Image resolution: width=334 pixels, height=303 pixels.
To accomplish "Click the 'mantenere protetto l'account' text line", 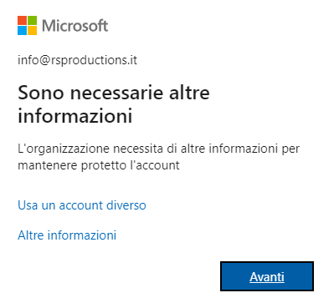I will click(99, 165).
